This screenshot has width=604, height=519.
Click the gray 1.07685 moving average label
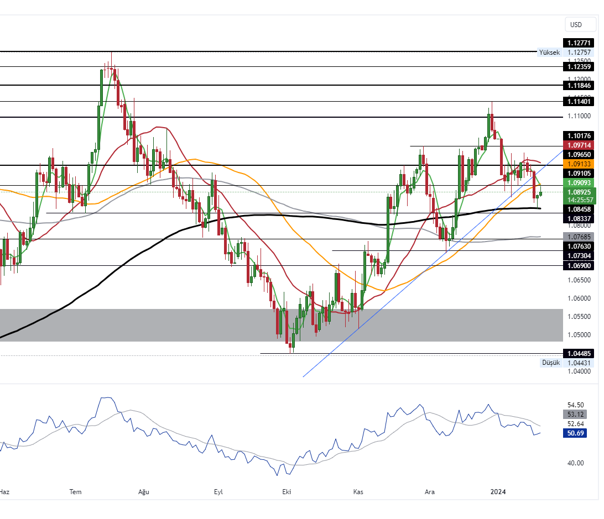pyautogui.click(x=579, y=237)
